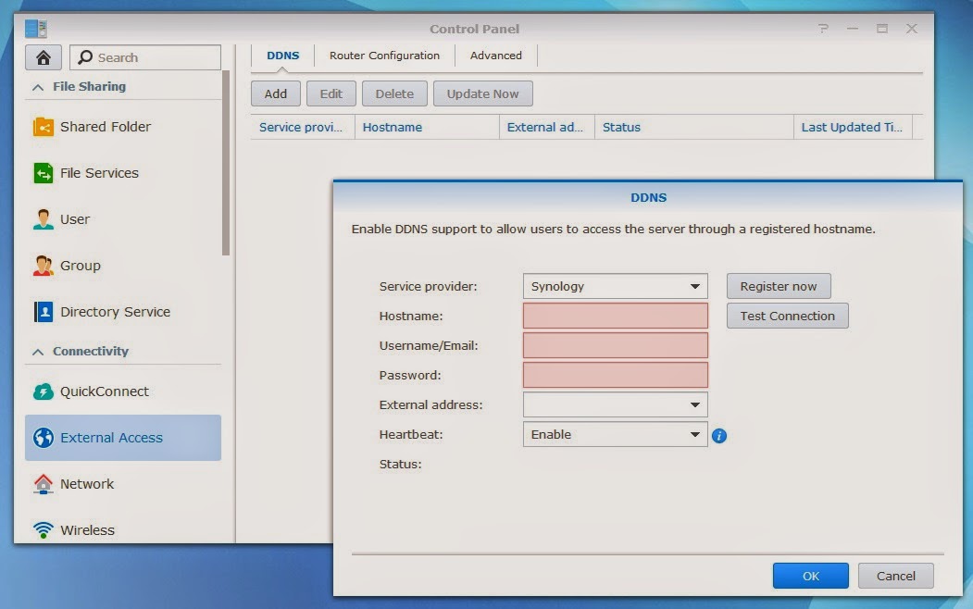Switch to the DDNS tab
Screen dimensions: 973x609
click(283, 56)
